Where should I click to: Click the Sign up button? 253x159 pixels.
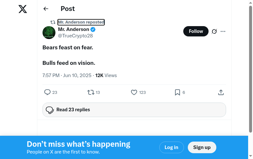click(x=202, y=147)
